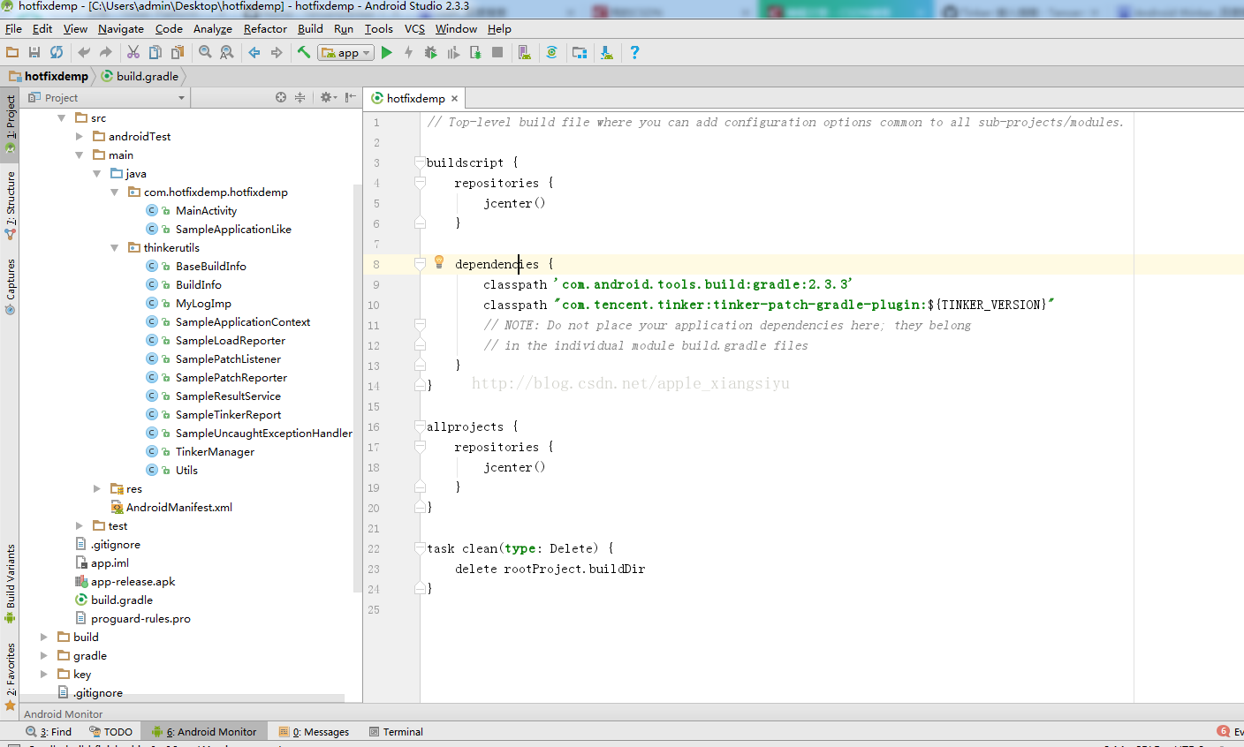Click Scroll from Source target icon
This screenshot has width=1244, height=747.
281,97
